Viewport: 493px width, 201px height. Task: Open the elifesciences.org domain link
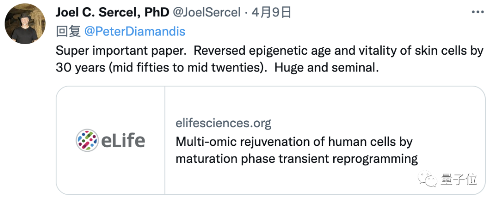tap(223, 123)
